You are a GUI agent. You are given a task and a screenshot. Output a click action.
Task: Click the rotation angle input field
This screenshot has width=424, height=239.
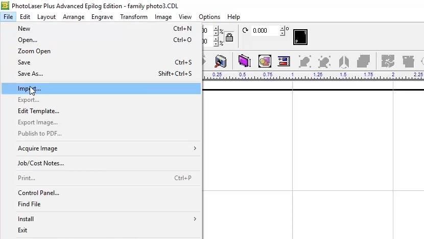coord(265,31)
